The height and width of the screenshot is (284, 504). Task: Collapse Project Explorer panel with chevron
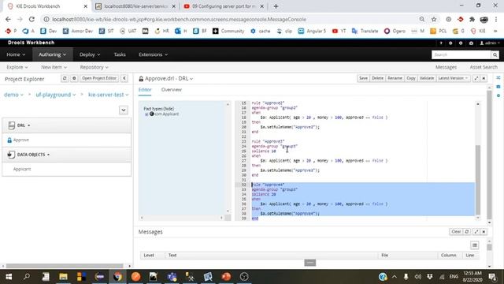click(124, 78)
